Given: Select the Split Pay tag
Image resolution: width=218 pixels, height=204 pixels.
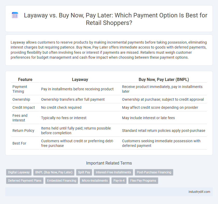Looking at the screenshot, I should 84,172.
